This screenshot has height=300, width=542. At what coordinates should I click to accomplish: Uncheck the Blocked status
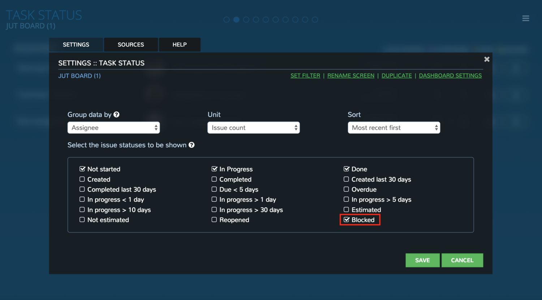(x=346, y=219)
